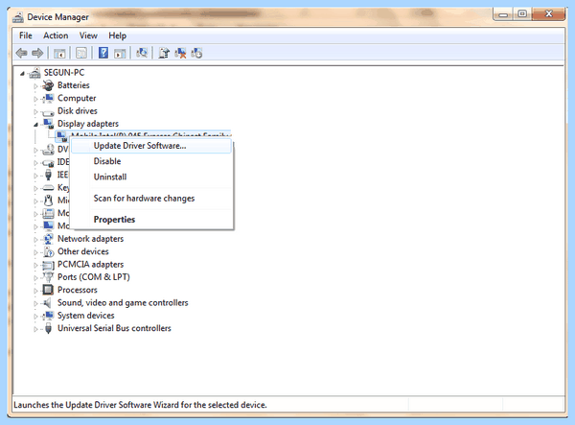Toggle the action pane toolbar icon
The image size is (575, 425).
(120, 53)
